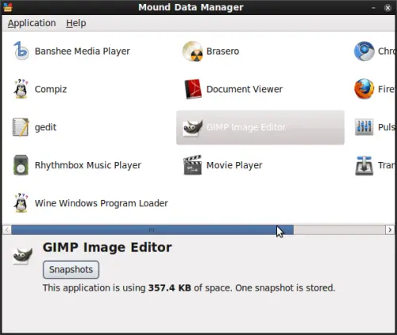Choose the Document Viewer icon
Image resolution: width=397 pixels, height=335 pixels.
point(193,89)
